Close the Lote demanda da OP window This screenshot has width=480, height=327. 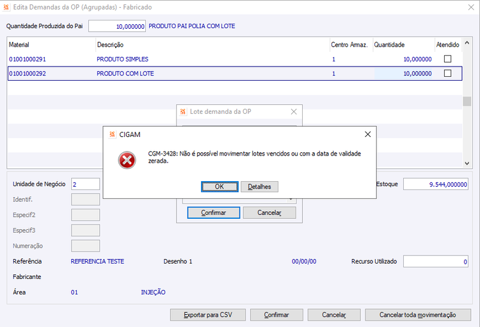point(294,112)
